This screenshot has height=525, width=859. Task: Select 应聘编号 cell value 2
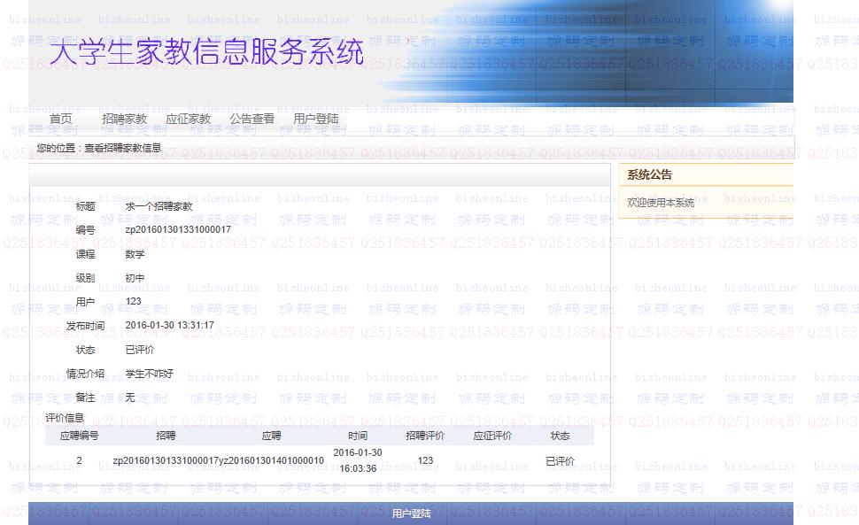coord(79,460)
